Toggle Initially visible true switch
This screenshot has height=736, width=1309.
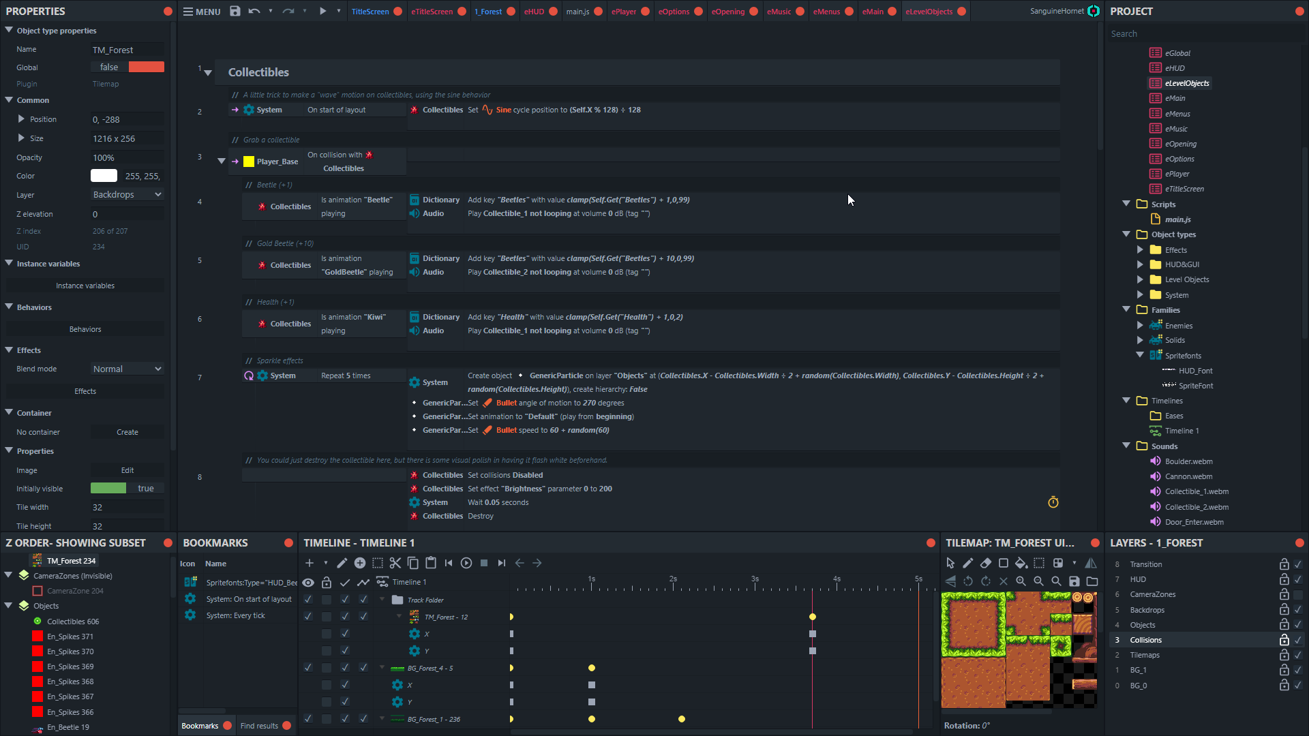coord(127,489)
